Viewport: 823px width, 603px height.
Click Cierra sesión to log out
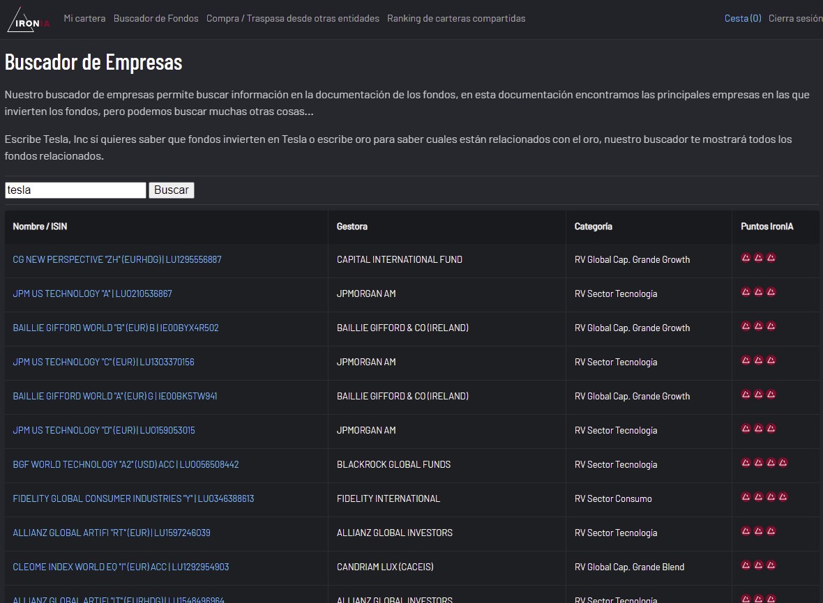(x=795, y=18)
